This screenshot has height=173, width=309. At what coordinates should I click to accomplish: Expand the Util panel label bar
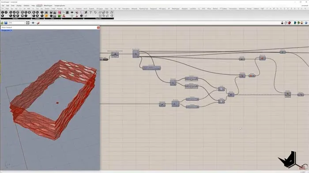73,18
